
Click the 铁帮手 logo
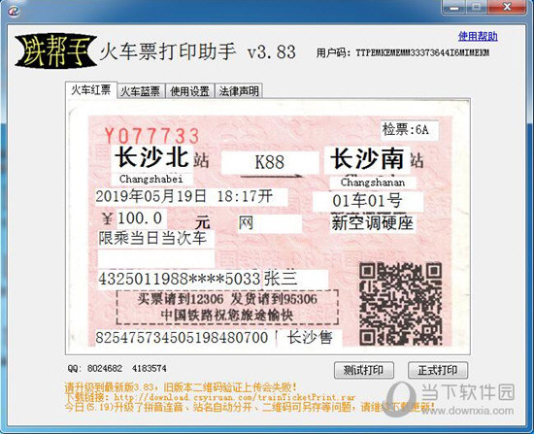(x=55, y=50)
